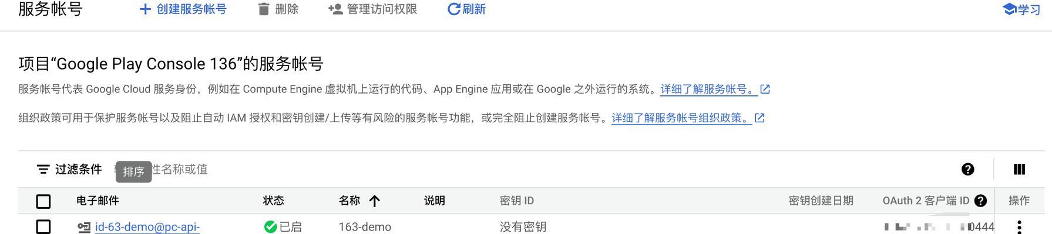Click the 163-demo name cell

365,227
